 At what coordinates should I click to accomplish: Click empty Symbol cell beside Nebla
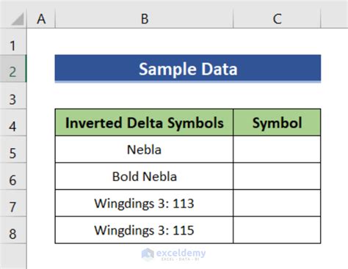point(277,150)
